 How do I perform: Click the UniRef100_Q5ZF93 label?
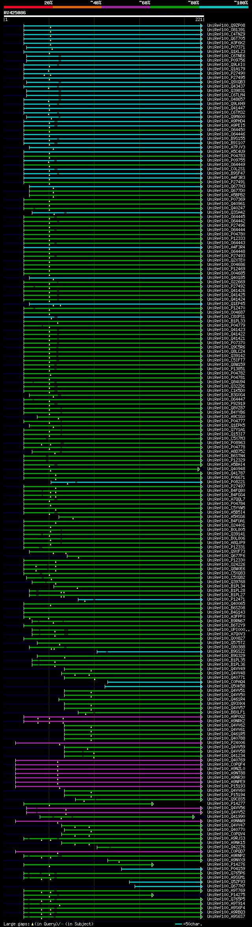[x=226, y=882]
